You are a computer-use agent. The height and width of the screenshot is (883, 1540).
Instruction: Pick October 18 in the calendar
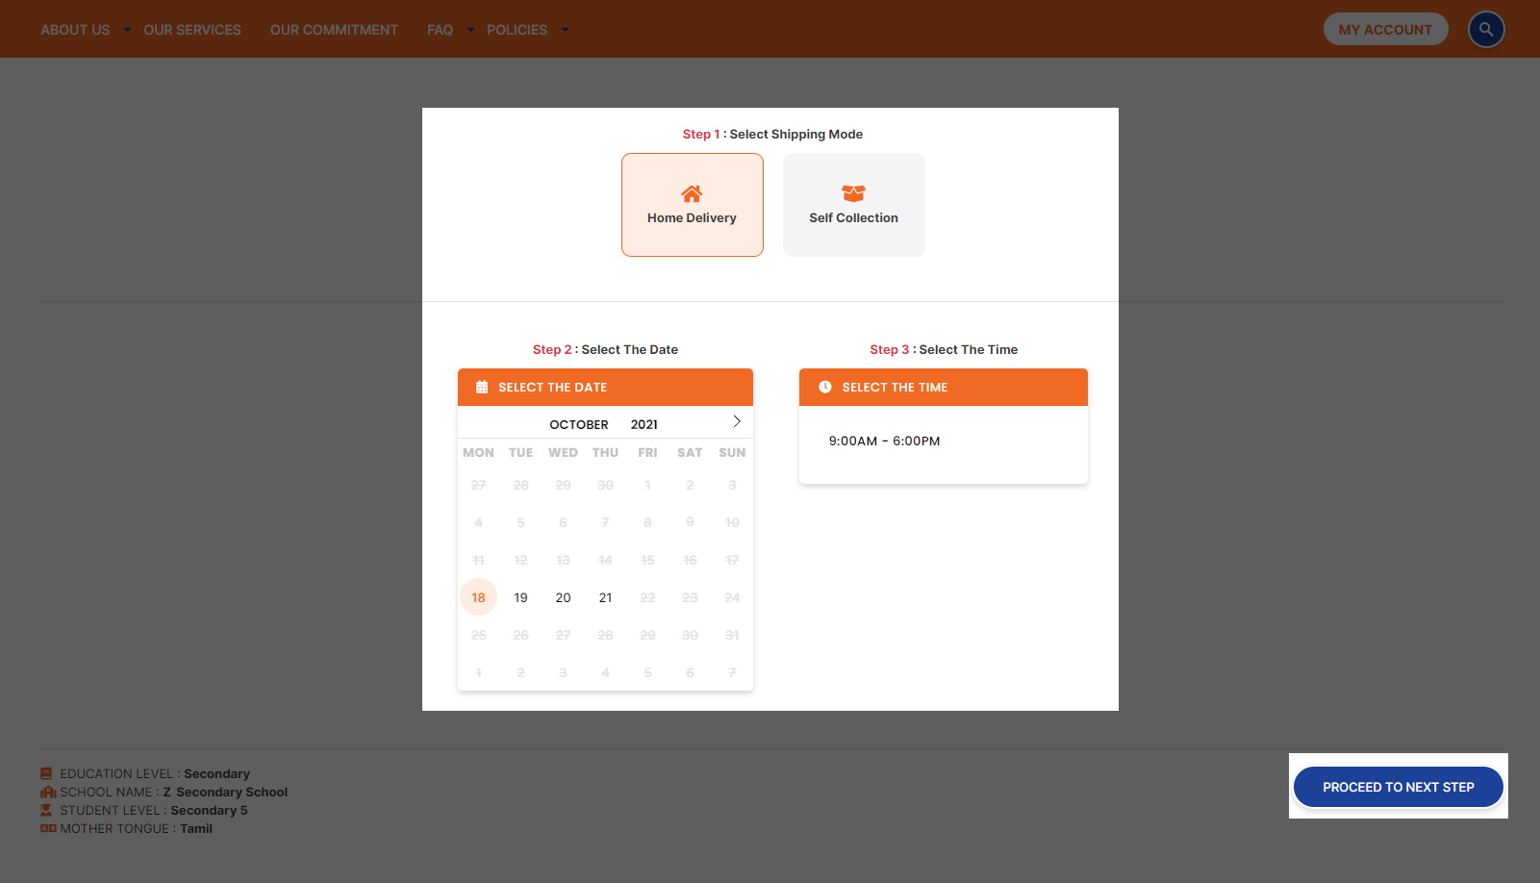pos(478,597)
